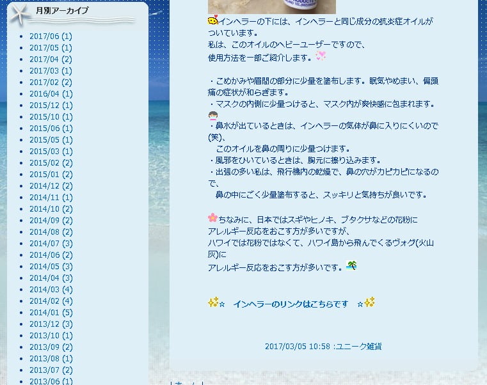Open the 2013/09 archive link
487x385 pixels.
tap(51, 347)
